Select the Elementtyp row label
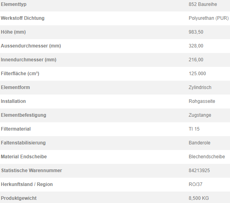This screenshot has height=203, width=230. (13, 4)
